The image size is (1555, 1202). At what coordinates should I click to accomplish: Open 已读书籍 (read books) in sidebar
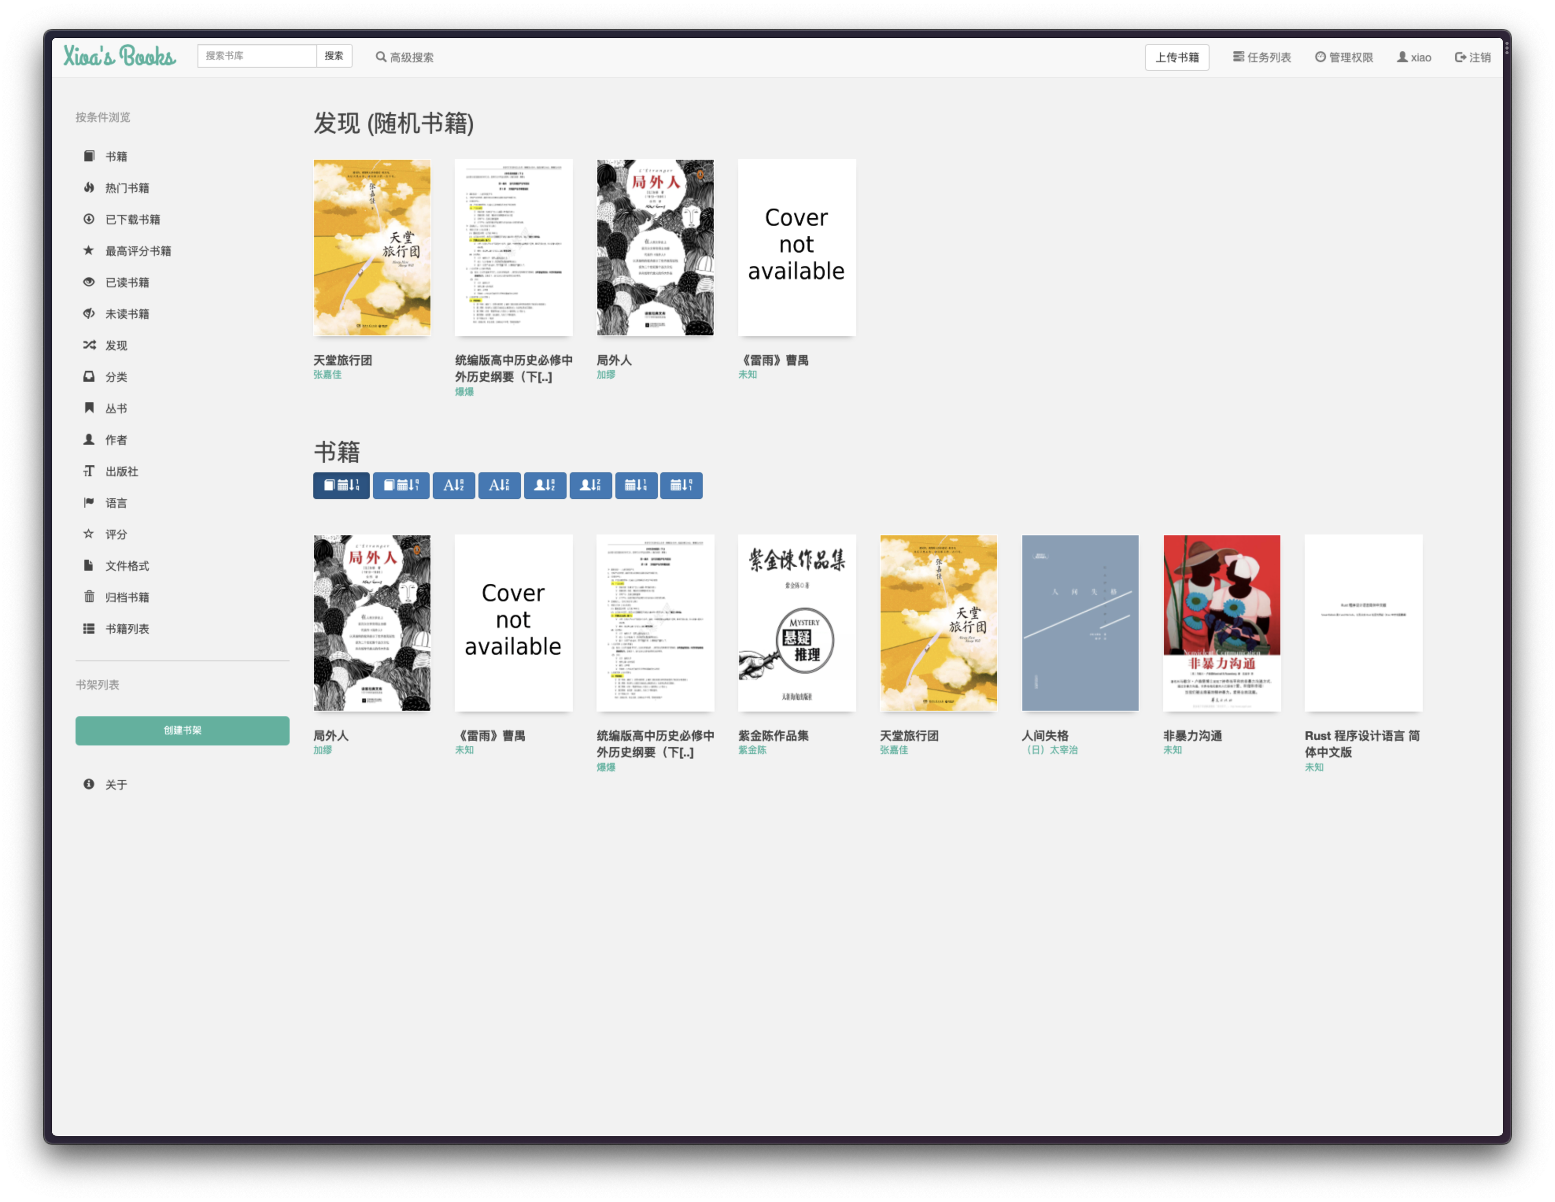127,283
